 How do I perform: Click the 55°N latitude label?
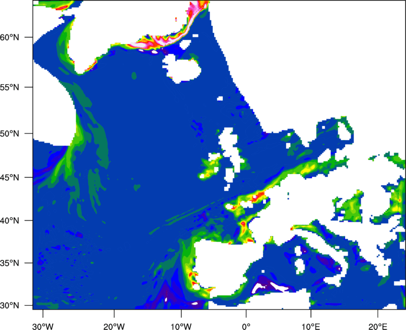[10, 87]
